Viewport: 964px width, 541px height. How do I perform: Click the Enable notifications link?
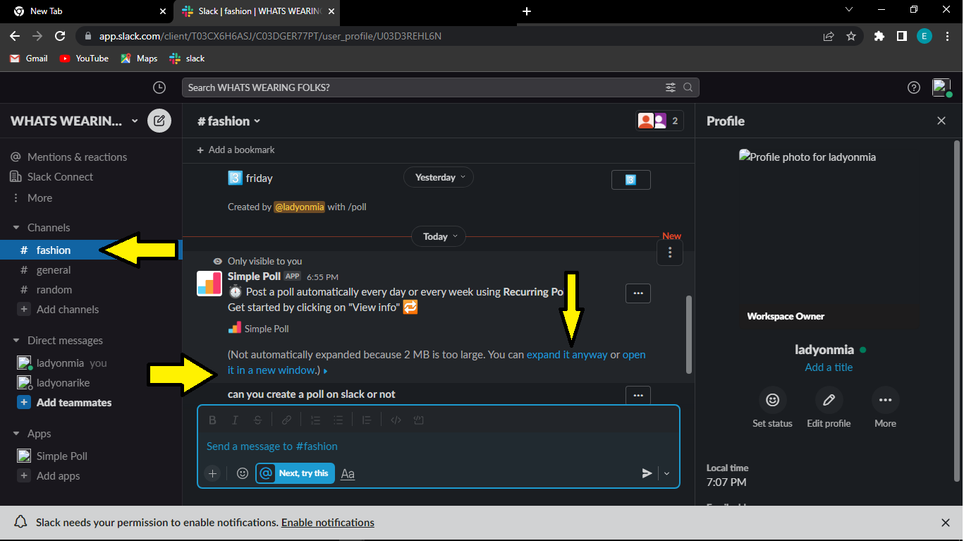point(328,523)
